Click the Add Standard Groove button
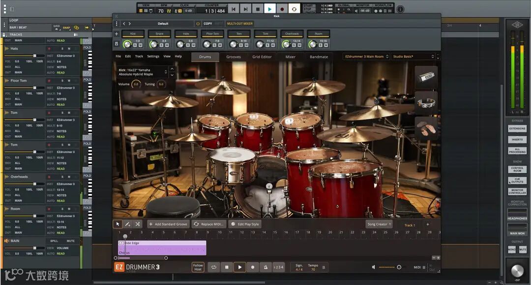This screenshot has height=285, width=531. tap(168, 224)
